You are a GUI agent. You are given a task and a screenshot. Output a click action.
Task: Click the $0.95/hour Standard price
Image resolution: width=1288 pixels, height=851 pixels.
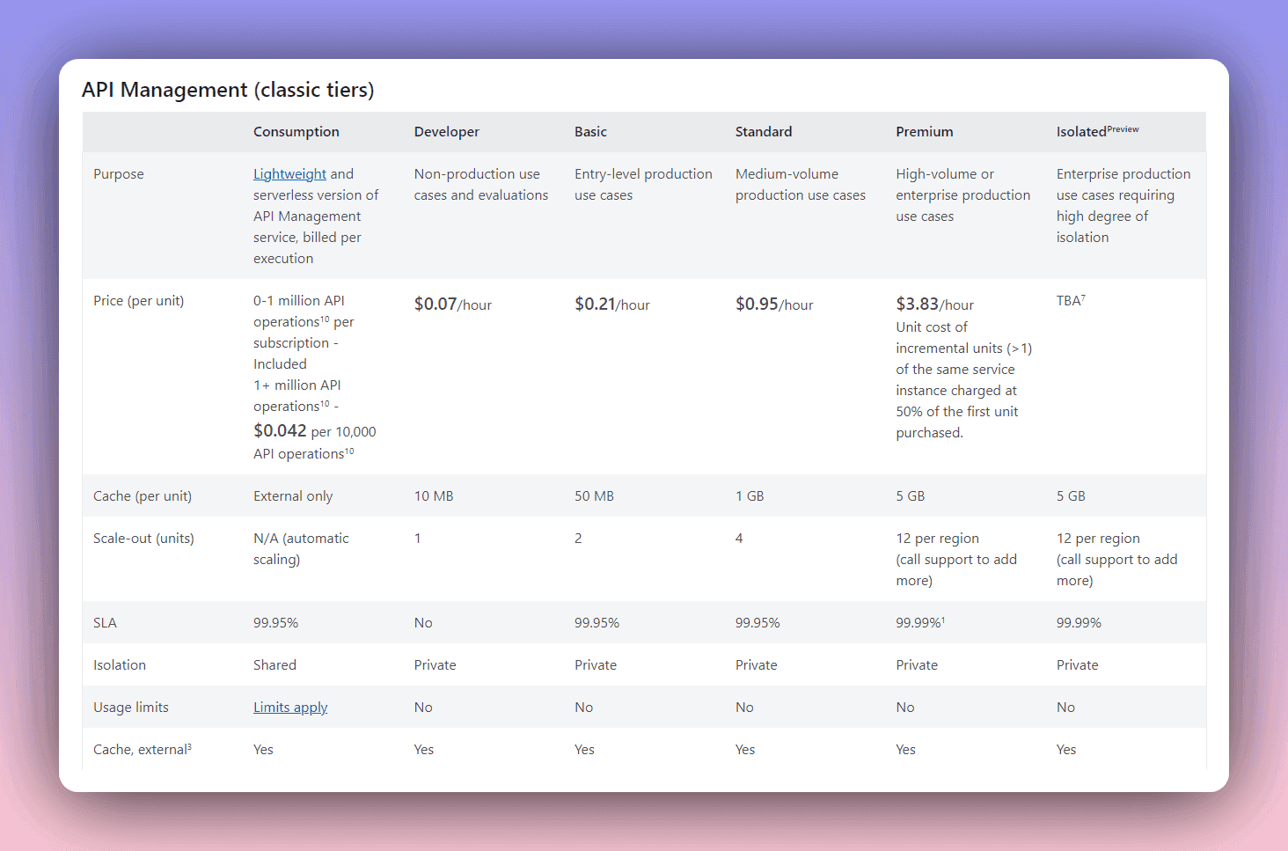(773, 304)
